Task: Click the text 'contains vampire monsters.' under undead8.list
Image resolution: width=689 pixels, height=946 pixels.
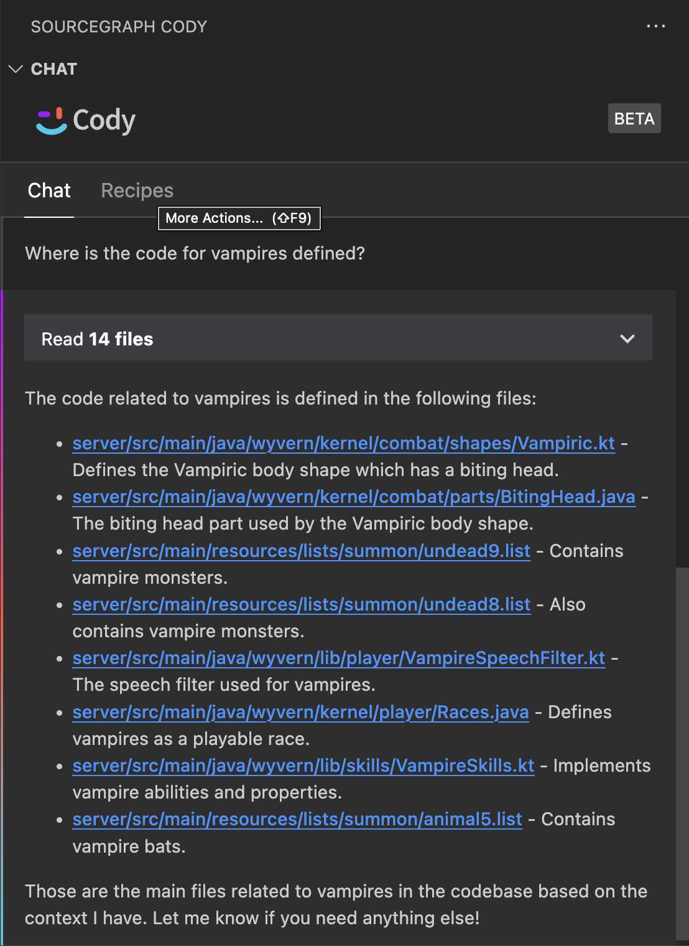Action: (188, 631)
